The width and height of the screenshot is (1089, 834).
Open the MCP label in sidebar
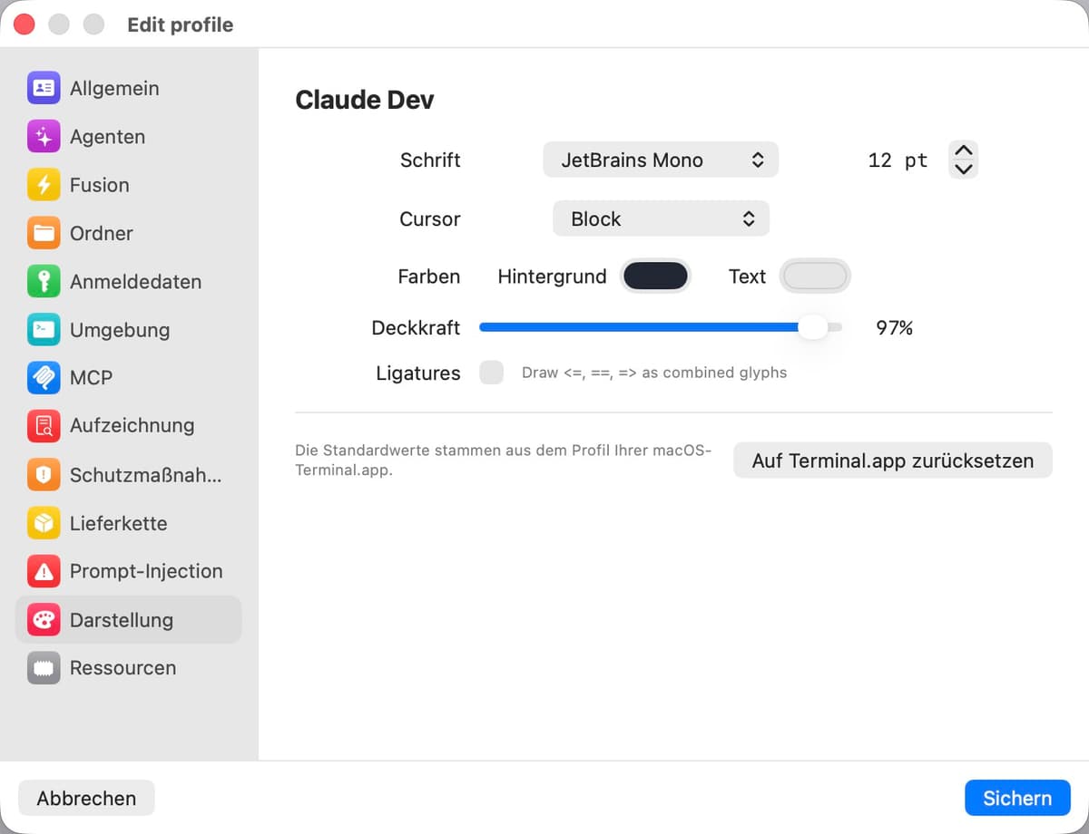(91, 378)
